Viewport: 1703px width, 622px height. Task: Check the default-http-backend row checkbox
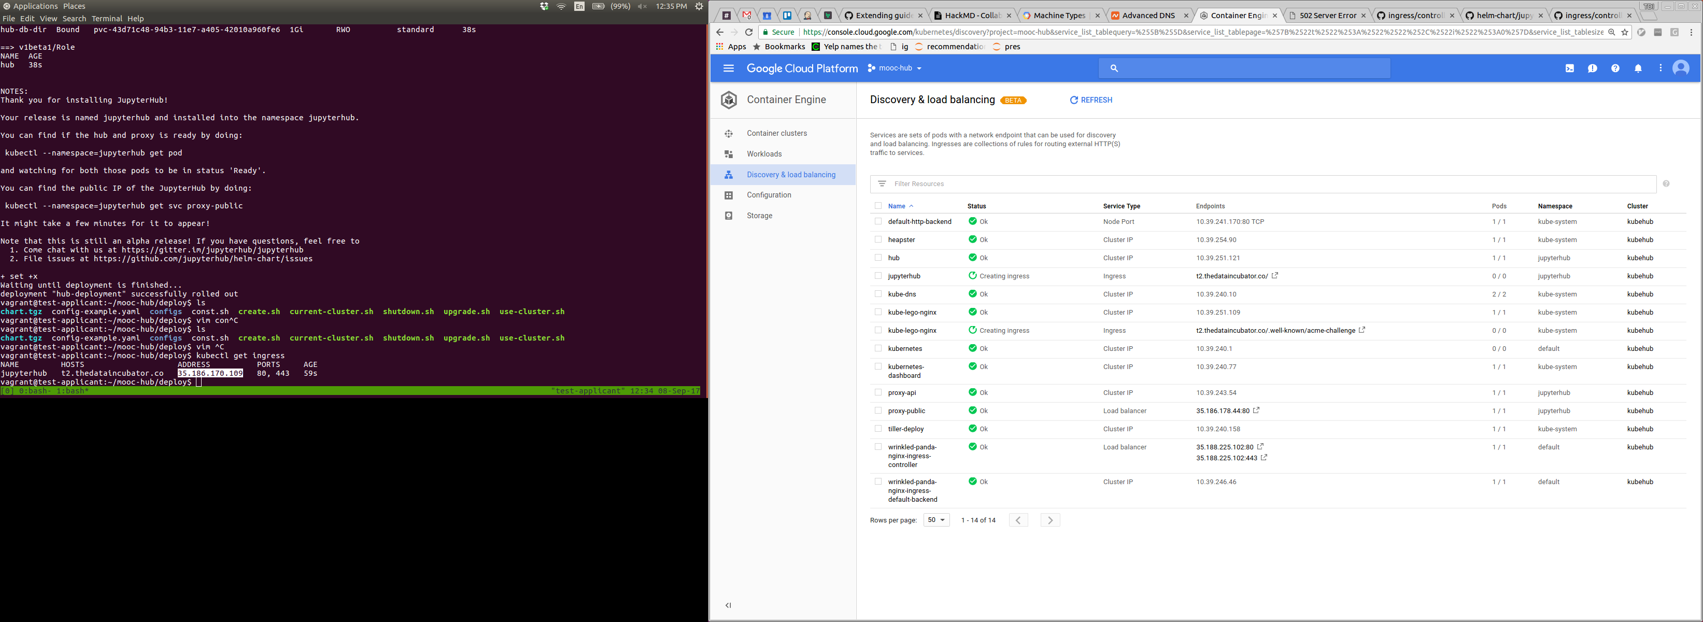coord(878,221)
